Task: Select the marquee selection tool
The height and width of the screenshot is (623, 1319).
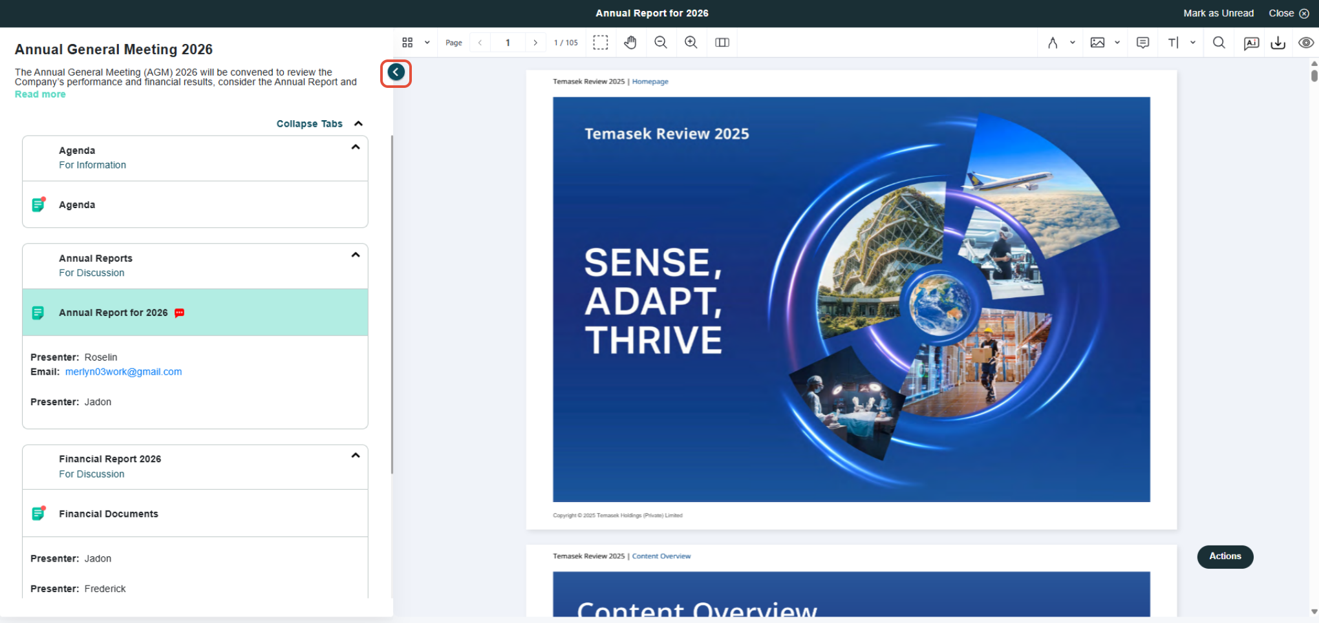Action: pos(601,43)
